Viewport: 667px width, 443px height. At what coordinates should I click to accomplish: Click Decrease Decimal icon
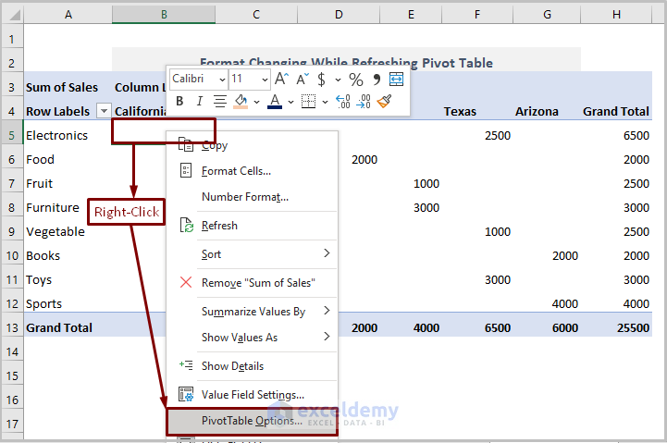point(364,101)
